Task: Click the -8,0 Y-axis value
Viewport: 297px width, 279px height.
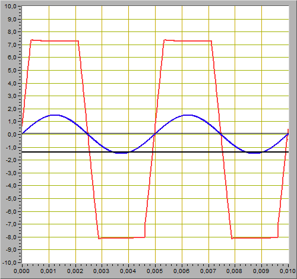Action: point(11,237)
